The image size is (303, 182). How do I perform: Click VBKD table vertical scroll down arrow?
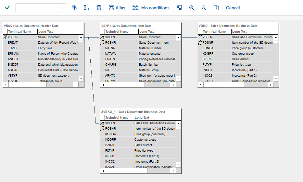click(x=276, y=79)
